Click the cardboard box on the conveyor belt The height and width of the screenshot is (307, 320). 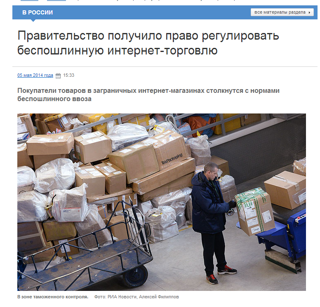pyautogui.click(x=285, y=189)
